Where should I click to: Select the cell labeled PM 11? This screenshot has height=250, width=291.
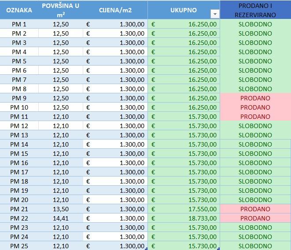[x=19, y=117]
